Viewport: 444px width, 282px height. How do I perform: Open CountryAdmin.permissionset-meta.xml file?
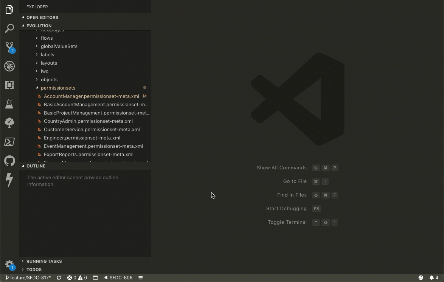85,121
